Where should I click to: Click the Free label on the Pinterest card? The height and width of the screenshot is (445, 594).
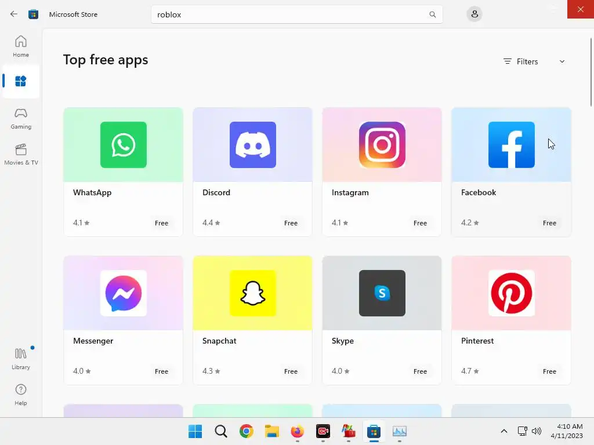549,371
